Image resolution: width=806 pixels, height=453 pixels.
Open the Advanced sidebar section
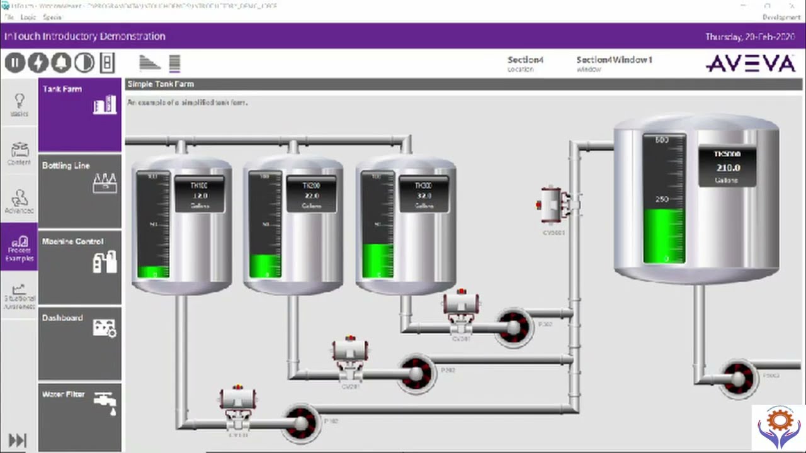tap(19, 199)
